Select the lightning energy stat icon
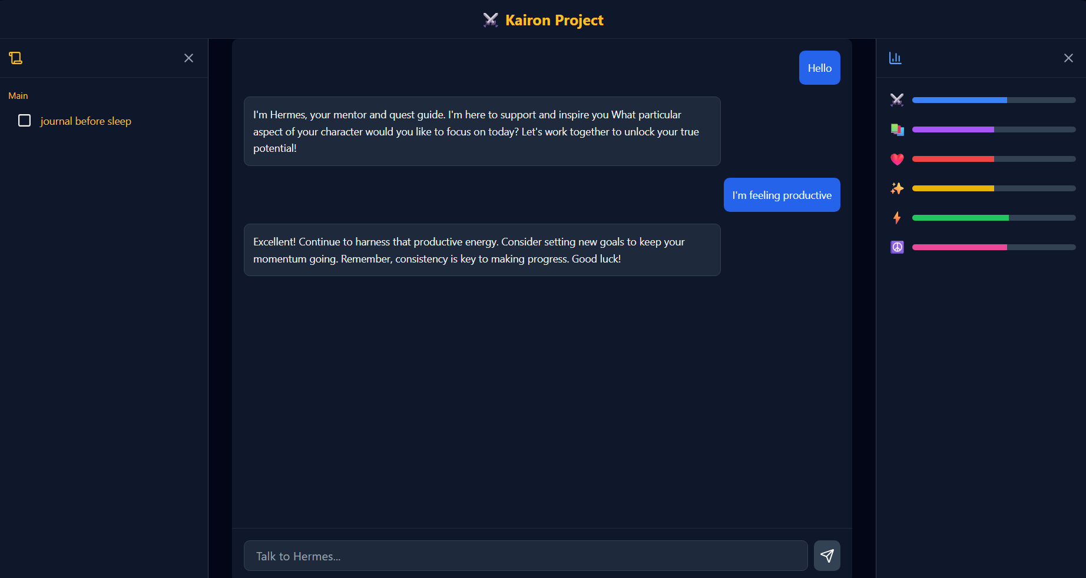Image resolution: width=1086 pixels, height=578 pixels. [897, 218]
